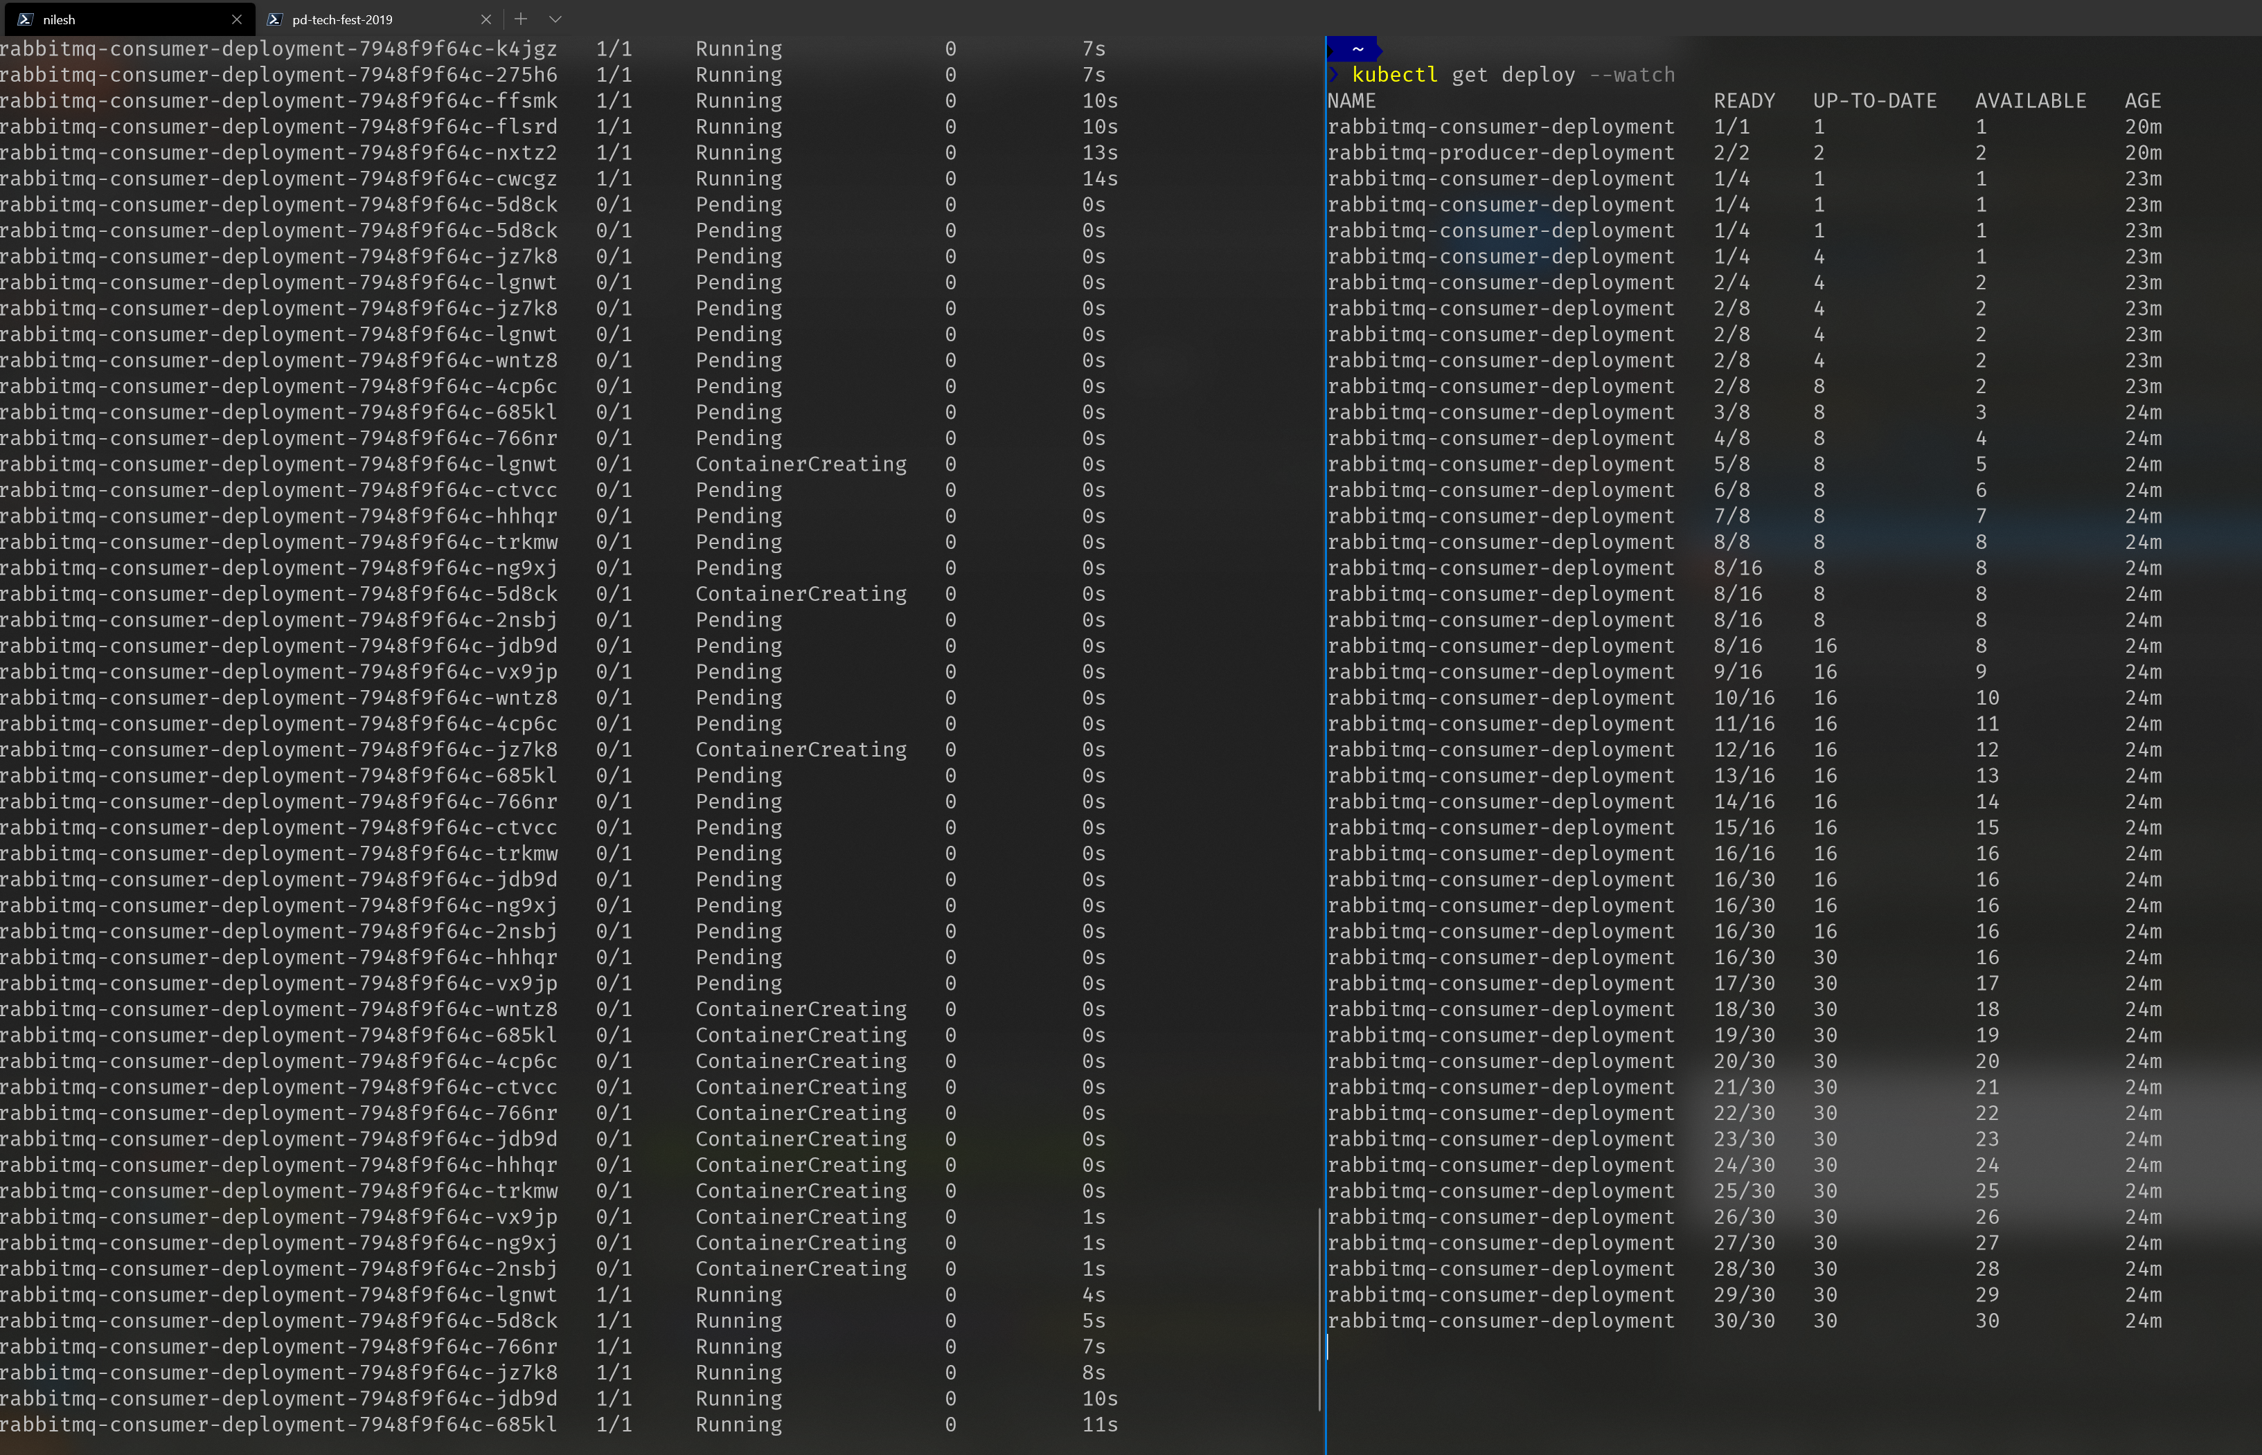Click the tilde prompt segment in right pane

(1357, 48)
